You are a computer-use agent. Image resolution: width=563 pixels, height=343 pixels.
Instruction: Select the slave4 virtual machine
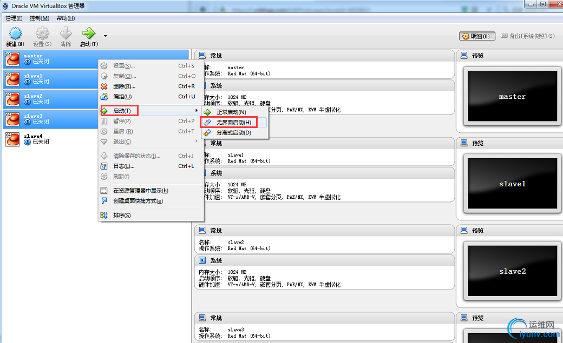[x=51, y=139]
